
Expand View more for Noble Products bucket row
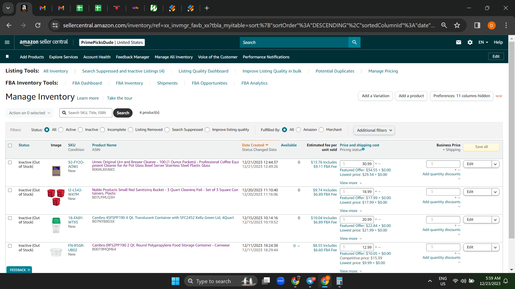[351, 211]
